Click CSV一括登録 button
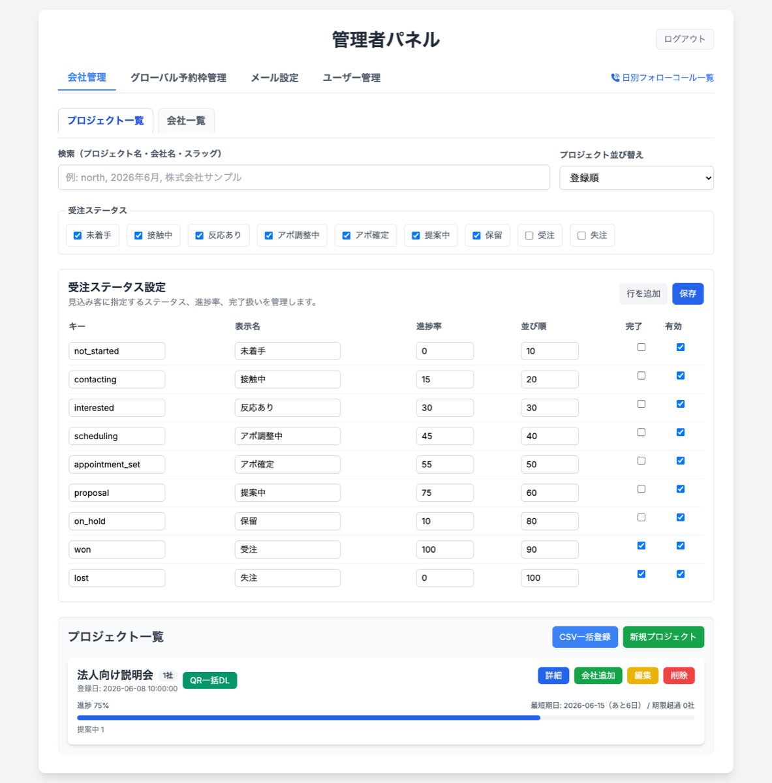Viewport: 772px width, 783px height. [585, 637]
